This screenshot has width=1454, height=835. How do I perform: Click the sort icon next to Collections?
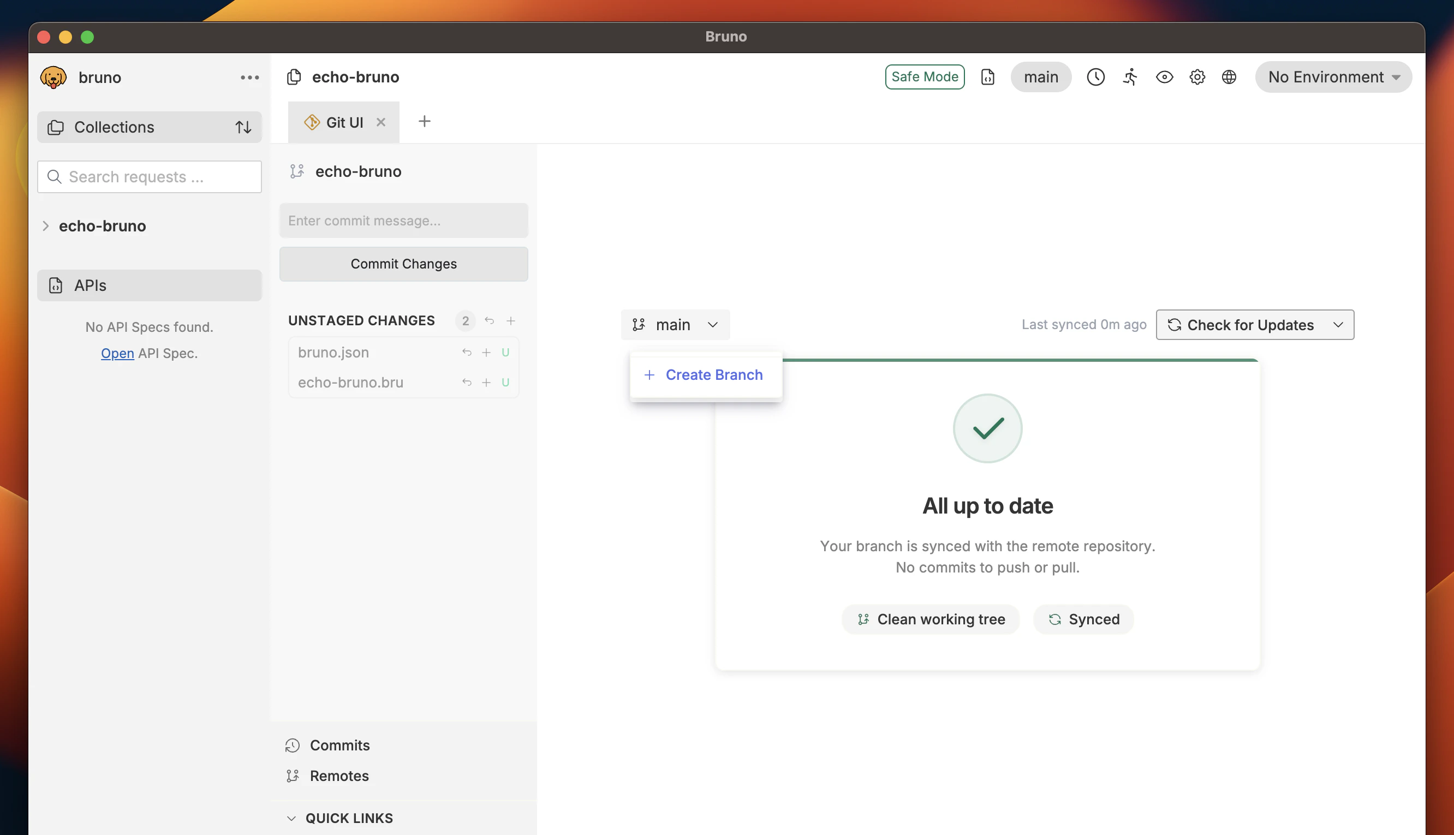[243, 127]
